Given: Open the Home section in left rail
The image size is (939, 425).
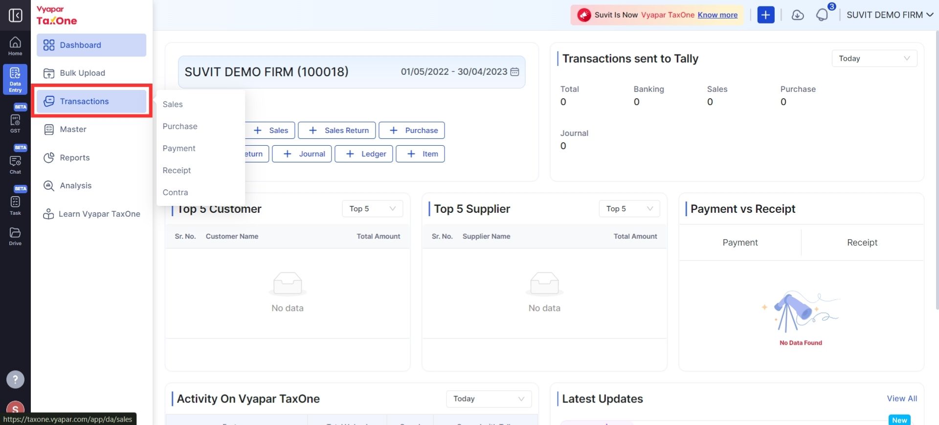Looking at the screenshot, I should click(x=15, y=46).
